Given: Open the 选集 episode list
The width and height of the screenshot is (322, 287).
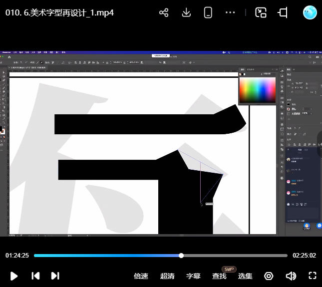Looking at the screenshot, I should pyautogui.click(x=245, y=276).
